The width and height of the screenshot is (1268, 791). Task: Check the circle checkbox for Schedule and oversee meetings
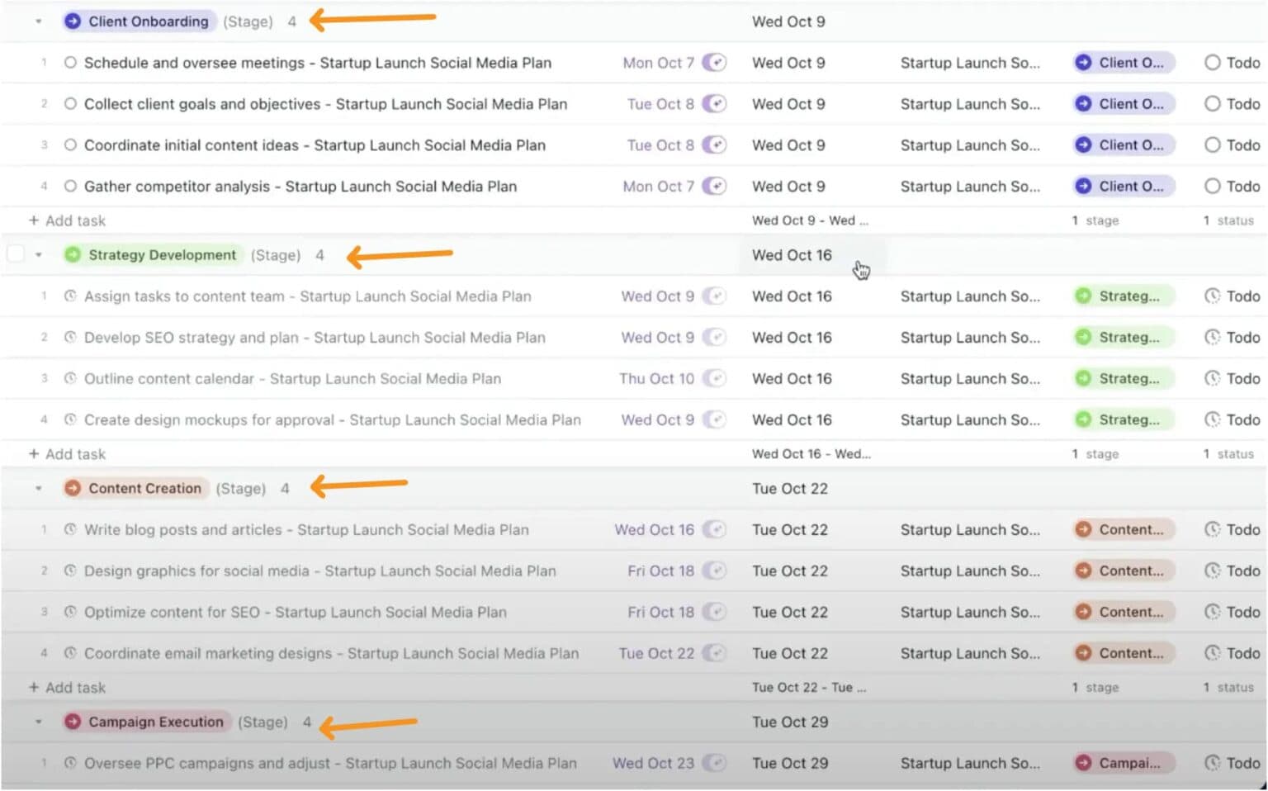coord(70,62)
